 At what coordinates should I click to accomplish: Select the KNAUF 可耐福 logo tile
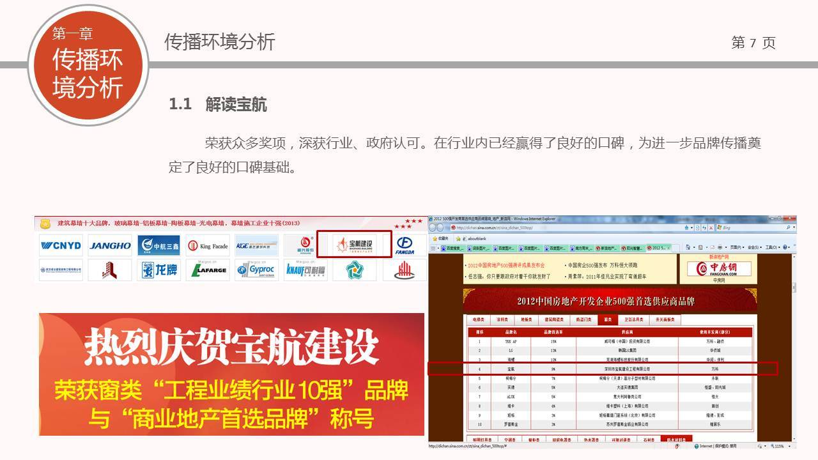pos(305,270)
